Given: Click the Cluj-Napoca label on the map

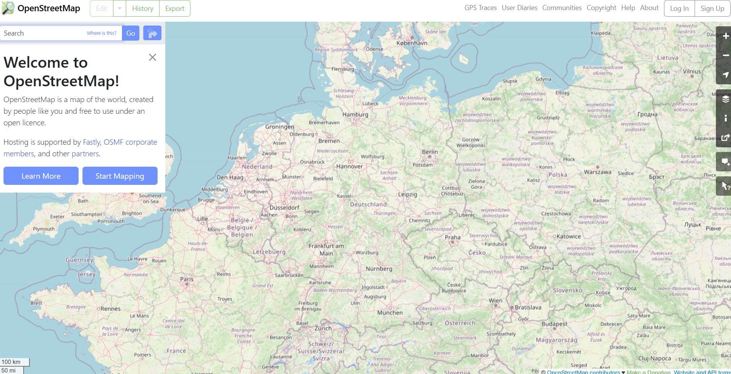Looking at the screenshot, I should 654,358.
